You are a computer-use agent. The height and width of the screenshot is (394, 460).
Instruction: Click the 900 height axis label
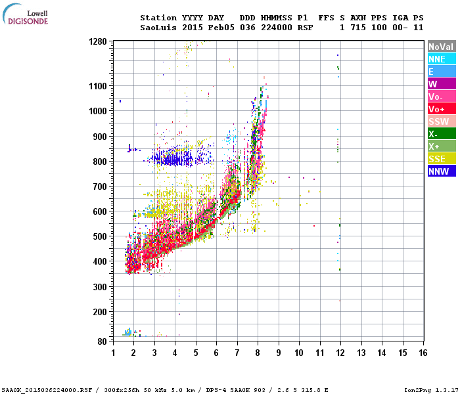point(100,137)
